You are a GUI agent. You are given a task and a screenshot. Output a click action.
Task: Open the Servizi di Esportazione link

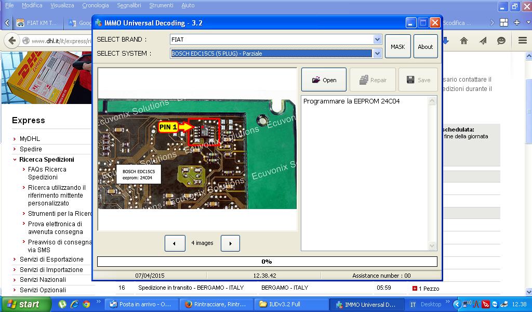pyautogui.click(x=51, y=259)
